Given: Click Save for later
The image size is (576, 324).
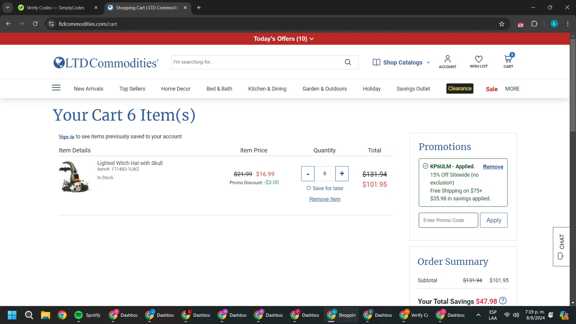Looking at the screenshot, I should click(325, 188).
